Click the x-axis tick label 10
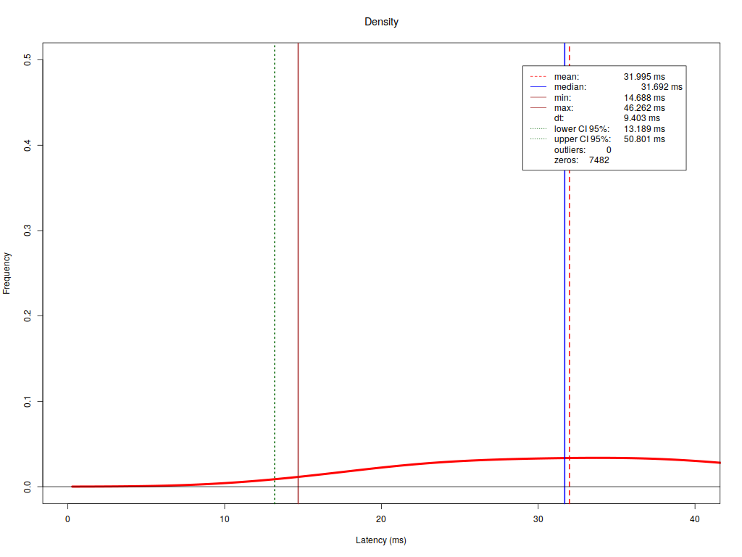Image resolution: width=742 pixels, height=557 pixels. pos(225,519)
